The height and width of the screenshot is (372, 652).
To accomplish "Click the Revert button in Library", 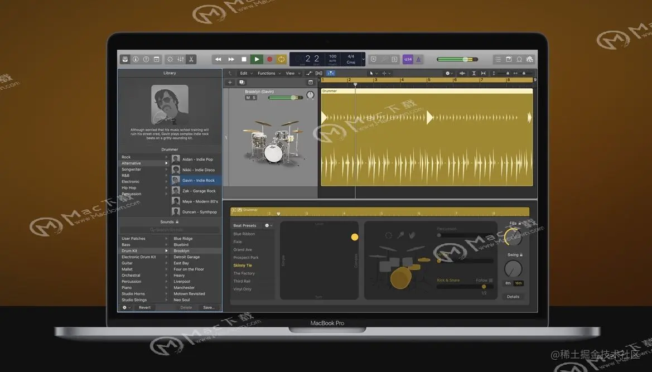I will (144, 307).
